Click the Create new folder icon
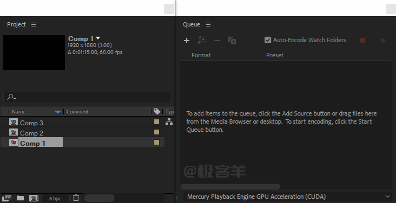Screen dimensions: 396x203 pyautogui.click(x=20, y=198)
